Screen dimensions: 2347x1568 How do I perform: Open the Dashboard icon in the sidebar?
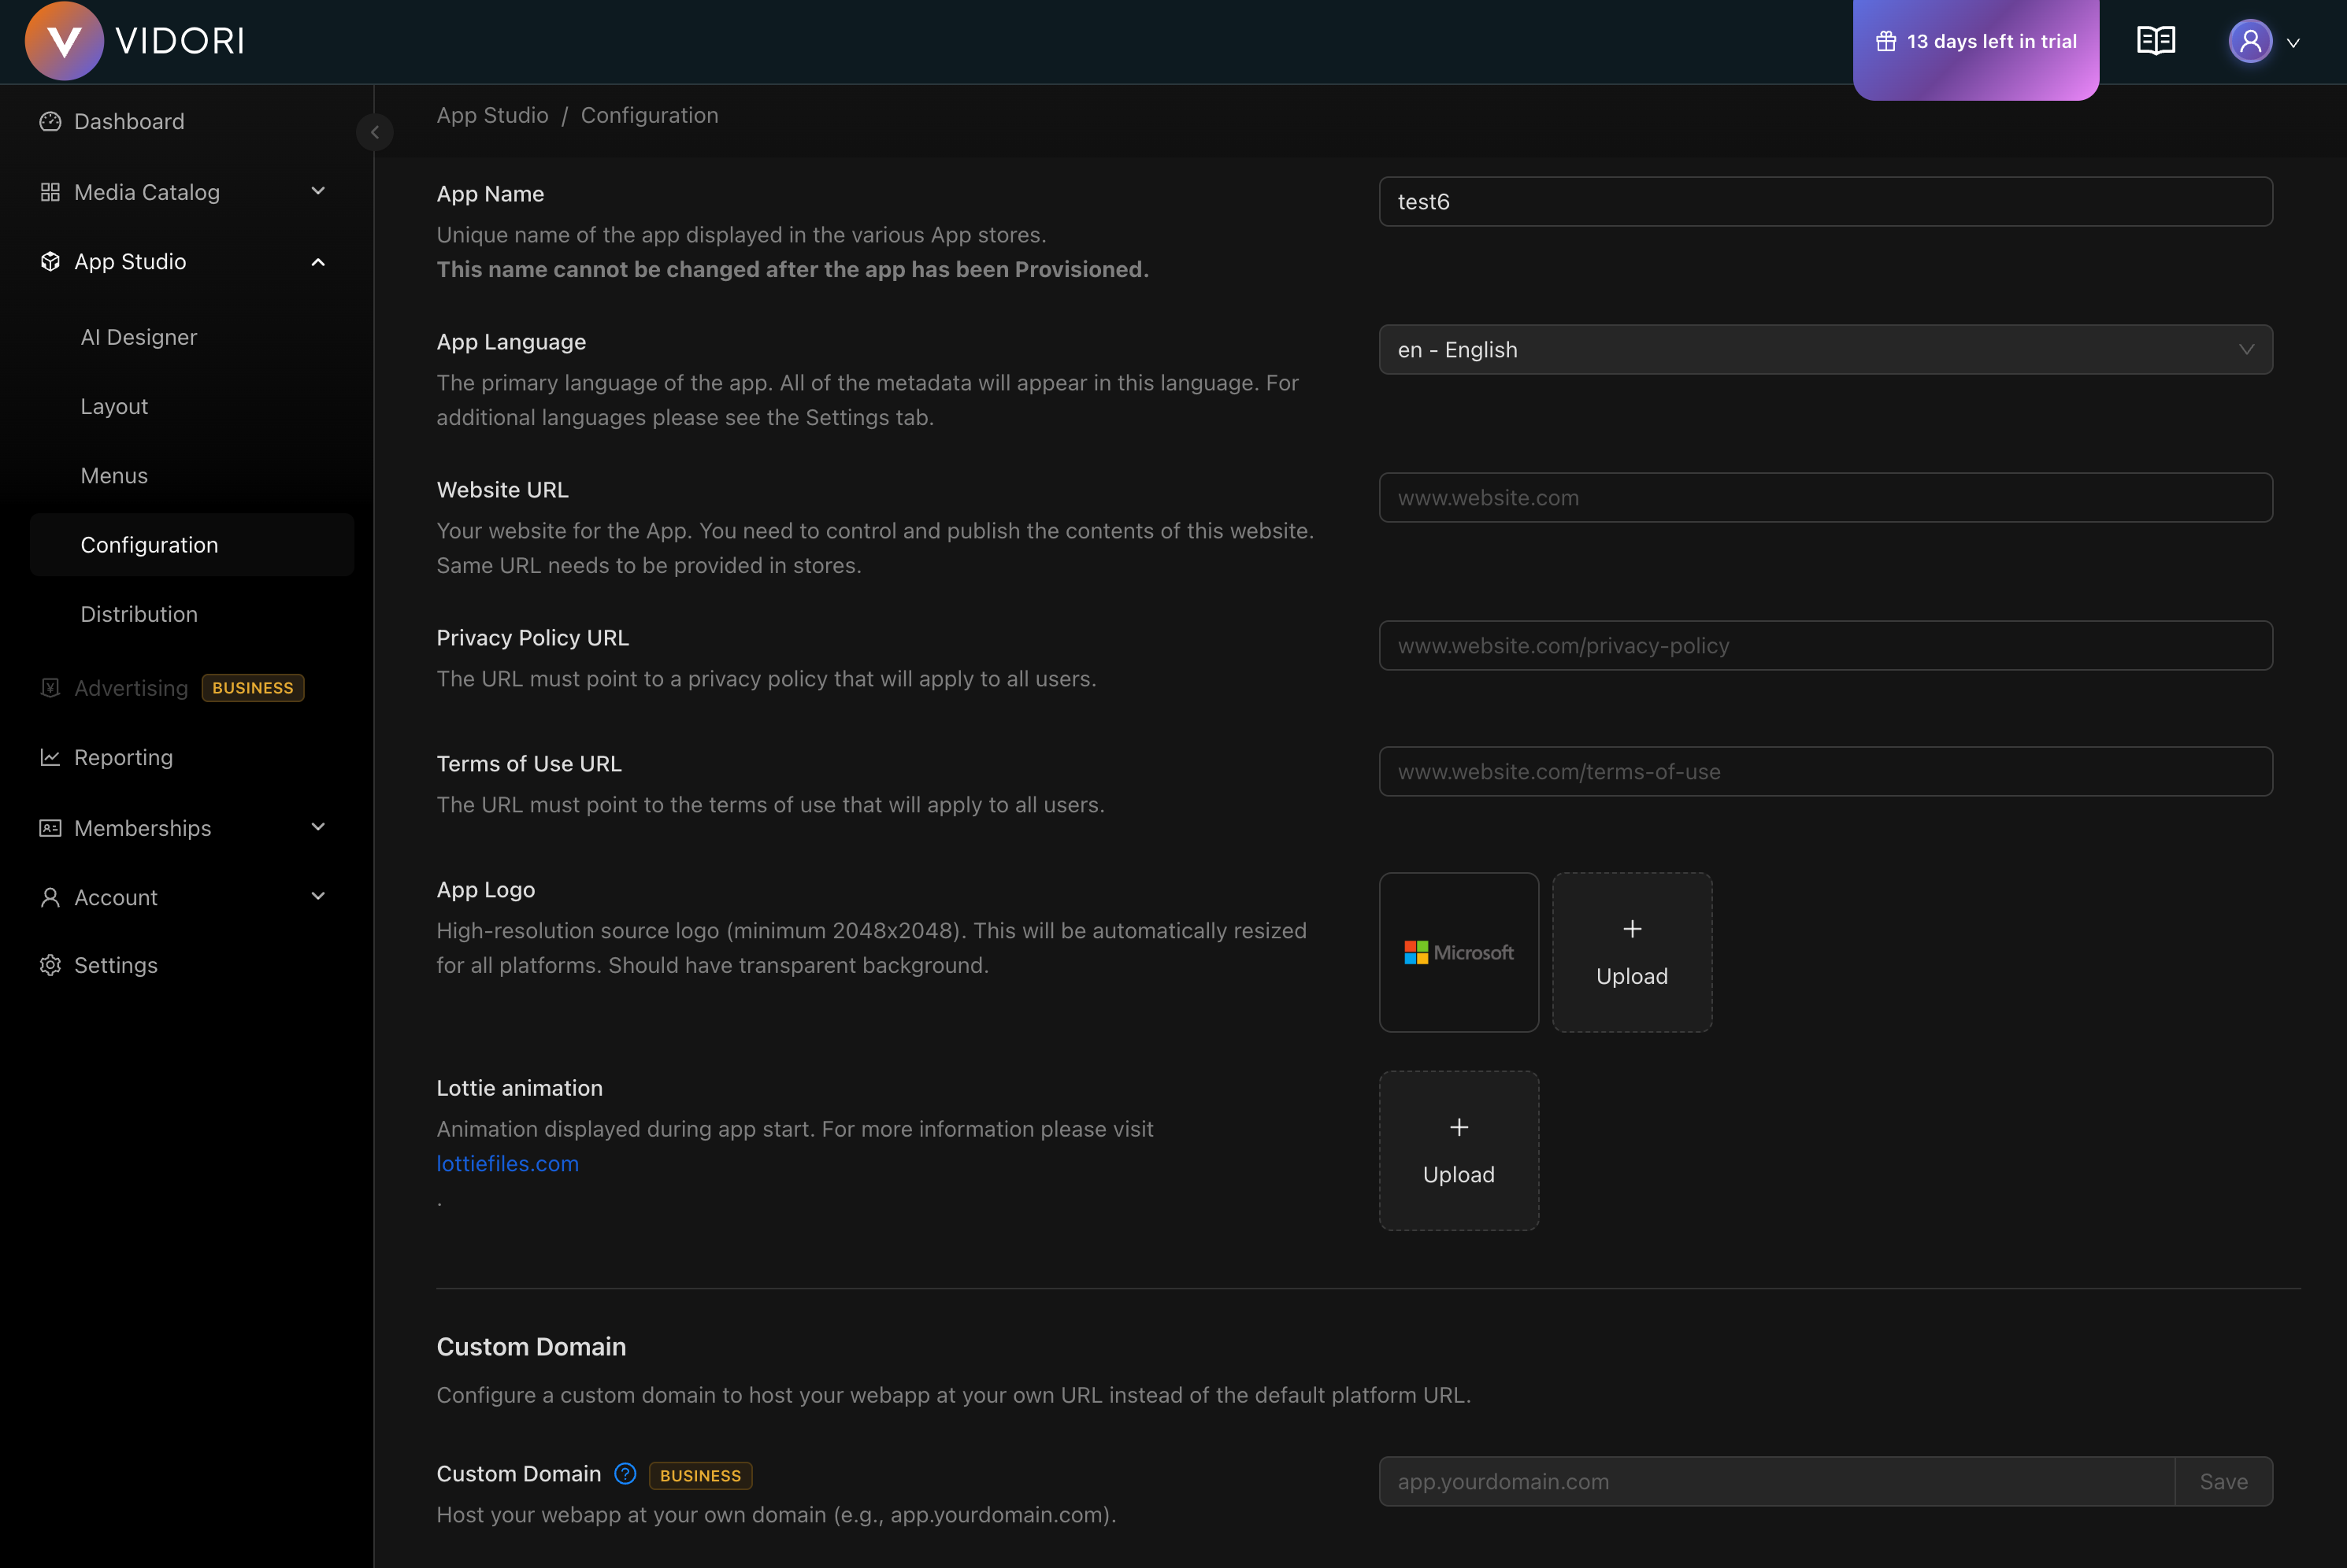pos(51,121)
